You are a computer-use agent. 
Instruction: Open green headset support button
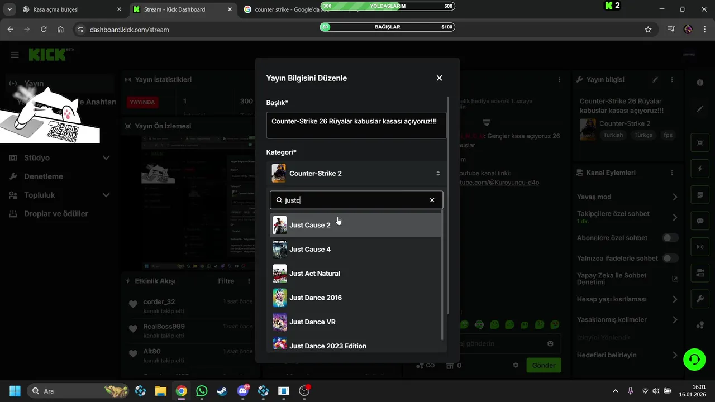pos(694,359)
